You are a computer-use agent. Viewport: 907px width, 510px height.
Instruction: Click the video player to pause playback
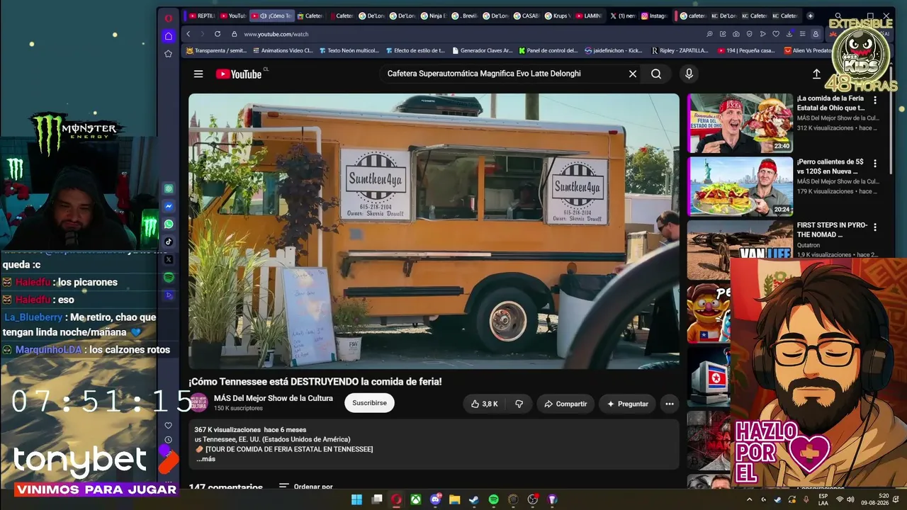click(x=434, y=231)
